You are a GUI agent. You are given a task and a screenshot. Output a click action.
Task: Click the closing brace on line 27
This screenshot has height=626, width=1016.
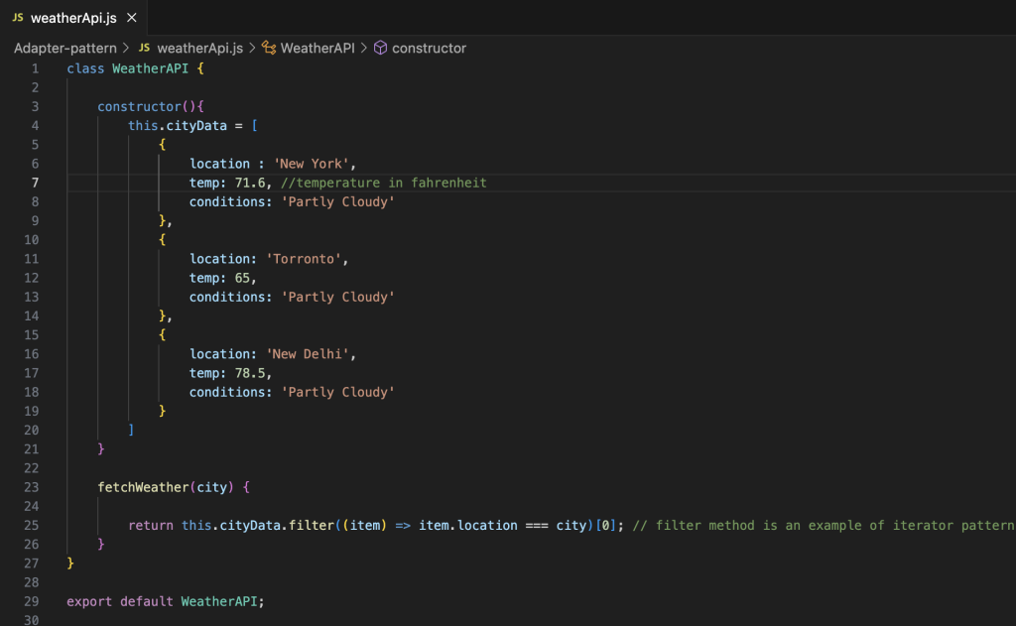pos(70,563)
